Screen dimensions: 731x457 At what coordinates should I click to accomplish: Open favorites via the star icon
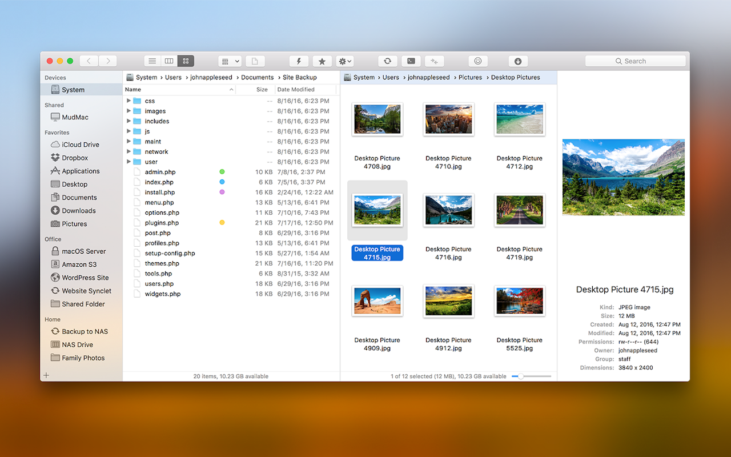point(321,61)
